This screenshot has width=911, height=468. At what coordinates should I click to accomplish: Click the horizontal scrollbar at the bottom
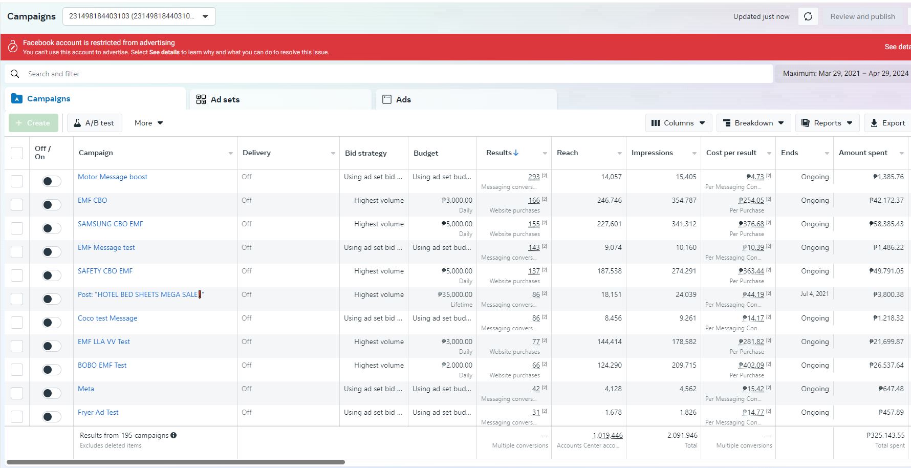pyautogui.click(x=176, y=462)
